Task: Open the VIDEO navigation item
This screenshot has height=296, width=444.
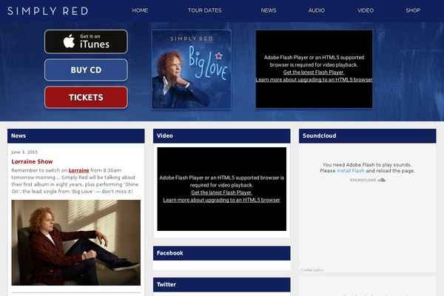Action: [x=366, y=10]
